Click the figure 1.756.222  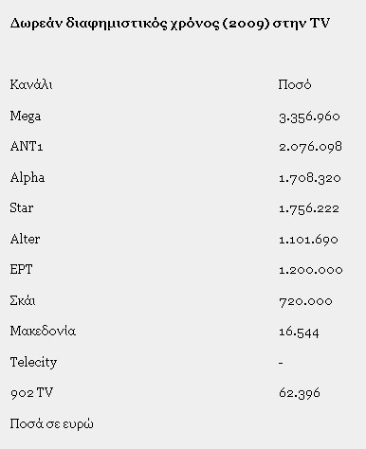click(309, 208)
